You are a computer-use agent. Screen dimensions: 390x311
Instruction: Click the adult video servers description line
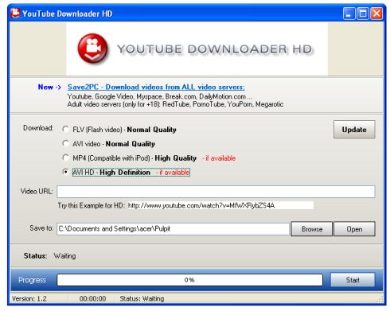[x=175, y=104]
